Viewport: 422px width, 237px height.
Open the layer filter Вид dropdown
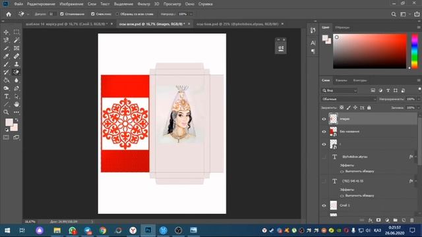[x=340, y=91]
